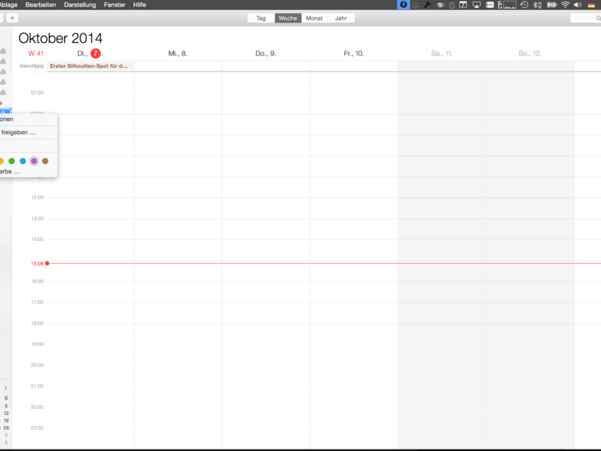Image resolution: width=601 pixels, height=451 pixels.
Task: Select the day header 'Do., 9.'
Action: [x=265, y=53]
